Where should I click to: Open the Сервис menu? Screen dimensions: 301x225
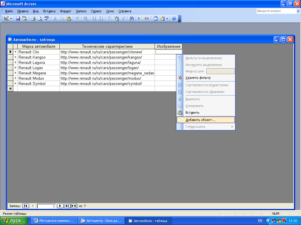[x=96, y=11]
